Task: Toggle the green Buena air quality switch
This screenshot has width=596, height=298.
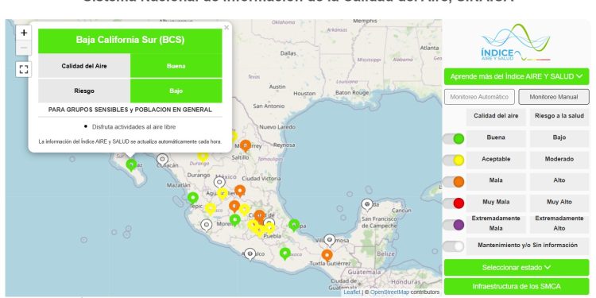Action: [454, 139]
